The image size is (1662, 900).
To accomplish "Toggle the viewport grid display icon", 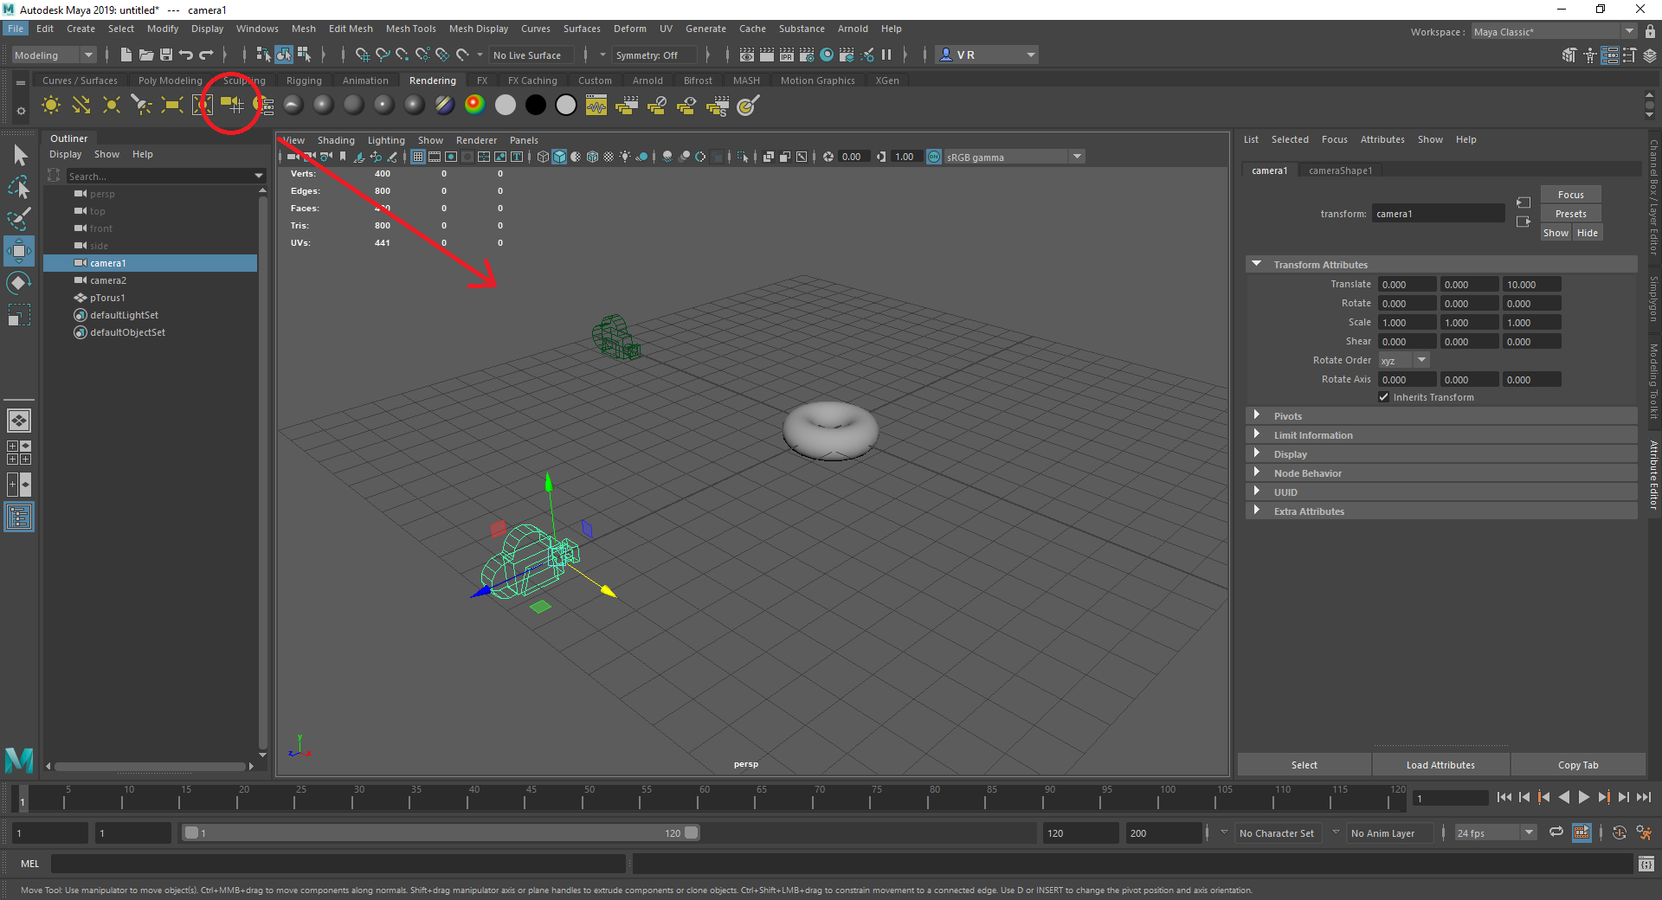I will pos(418,157).
